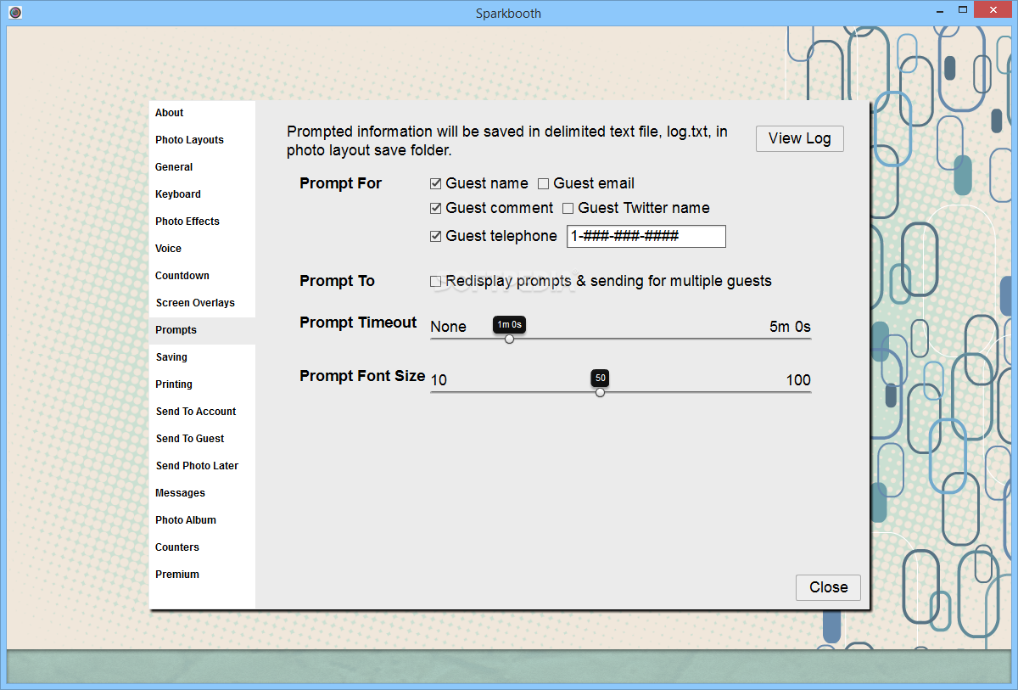Open the General settings tab
The height and width of the screenshot is (690, 1018).
[x=202, y=167]
